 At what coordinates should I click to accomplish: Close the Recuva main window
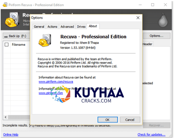[x=165, y=5]
